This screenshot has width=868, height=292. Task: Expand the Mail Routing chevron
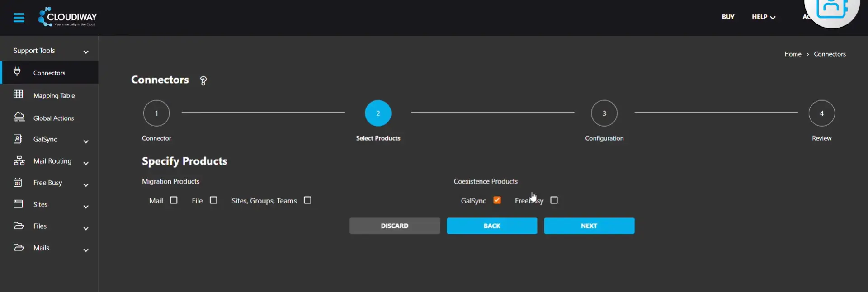pos(86,163)
